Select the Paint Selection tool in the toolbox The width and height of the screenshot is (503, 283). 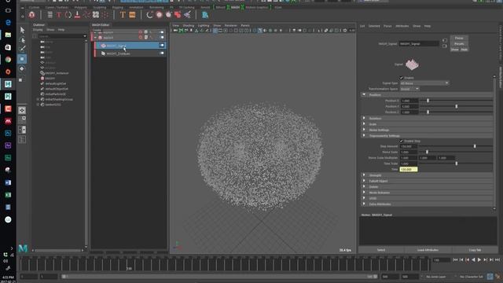tap(22, 49)
